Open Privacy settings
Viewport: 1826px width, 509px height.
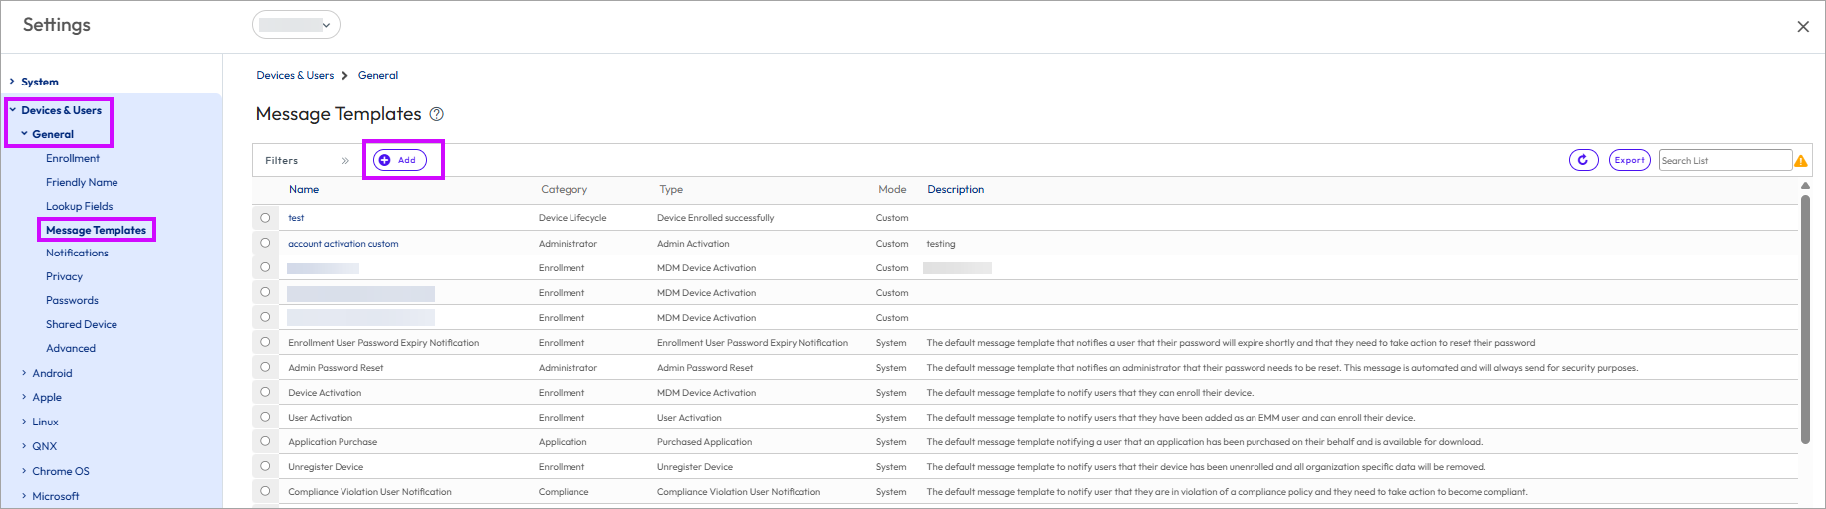click(64, 276)
